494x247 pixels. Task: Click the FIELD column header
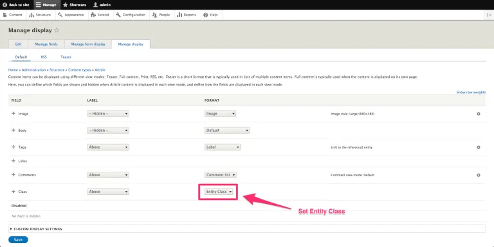[16, 100]
